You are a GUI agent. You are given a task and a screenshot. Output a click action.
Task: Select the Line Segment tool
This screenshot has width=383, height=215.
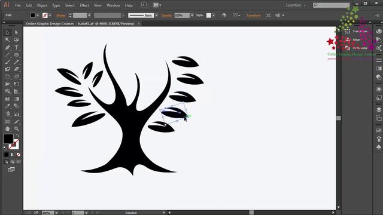(x=7, y=55)
